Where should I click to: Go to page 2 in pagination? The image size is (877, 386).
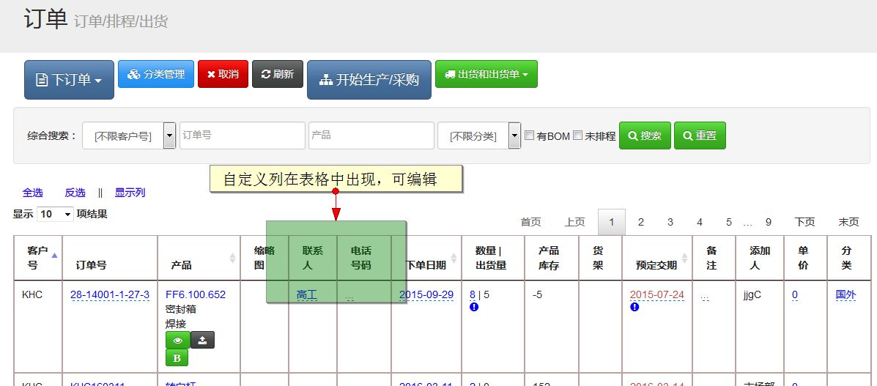click(640, 222)
